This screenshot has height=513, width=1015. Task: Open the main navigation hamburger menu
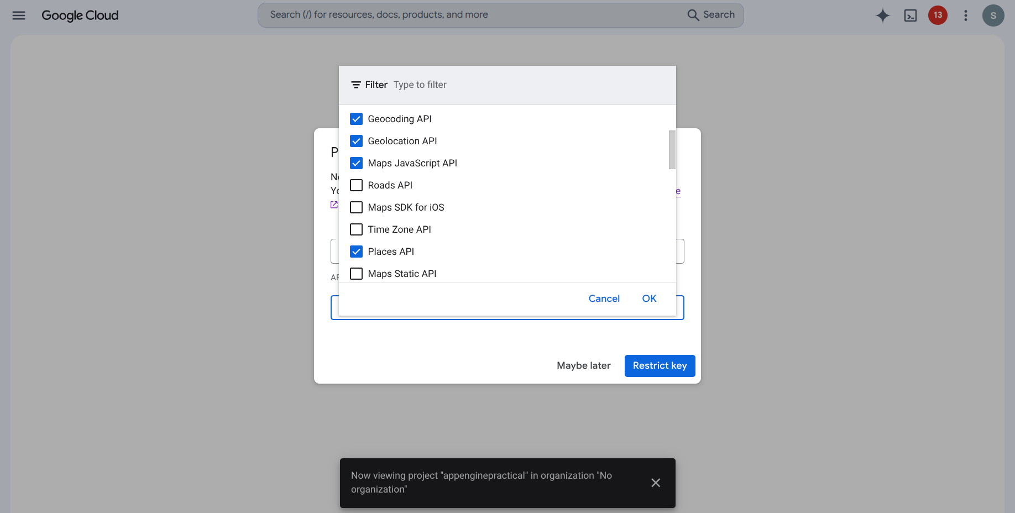[x=19, y=15]
